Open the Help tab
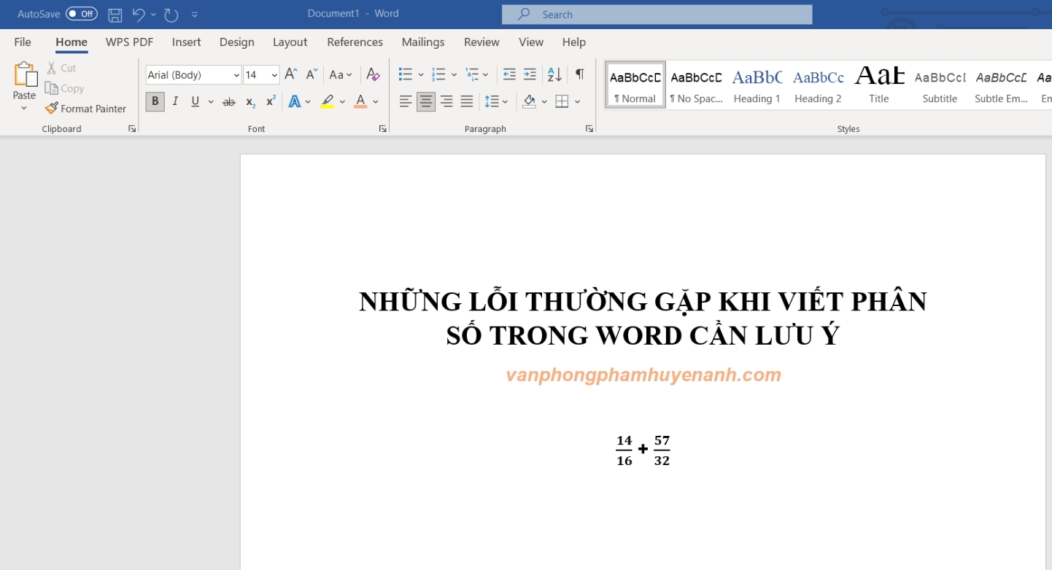The width and height of the screenshot is (1052, 570). click(574, 42)
